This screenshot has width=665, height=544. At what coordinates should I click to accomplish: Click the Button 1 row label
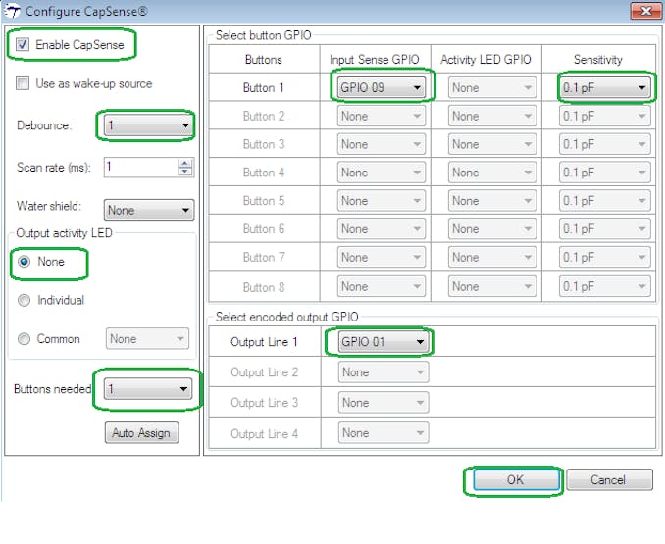(x=264, y=87)
